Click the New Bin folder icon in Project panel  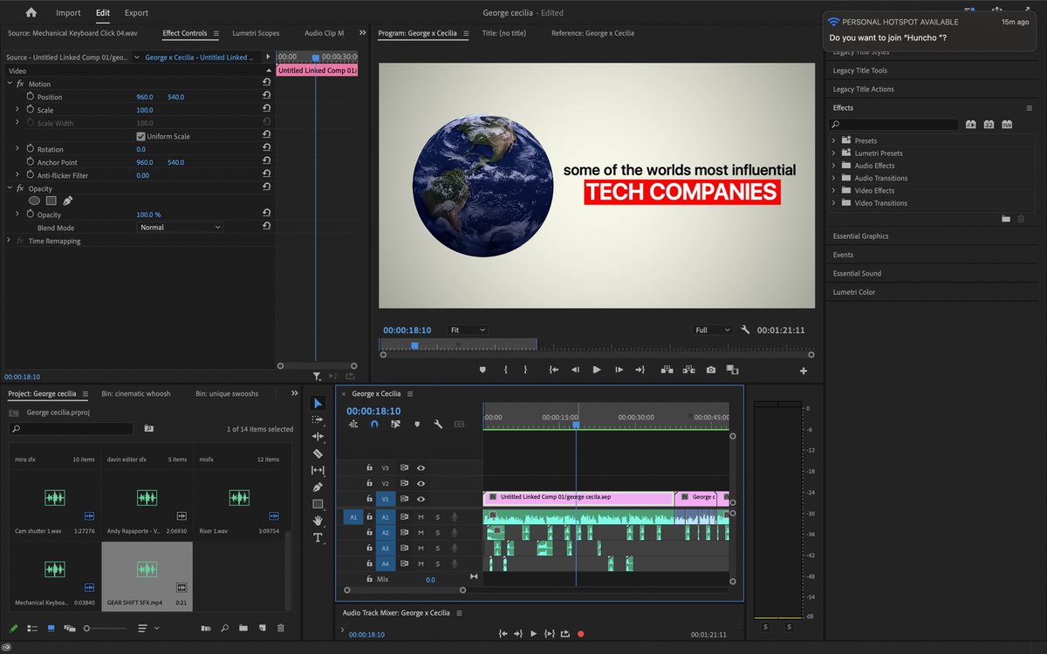click(x=243, y=628)
